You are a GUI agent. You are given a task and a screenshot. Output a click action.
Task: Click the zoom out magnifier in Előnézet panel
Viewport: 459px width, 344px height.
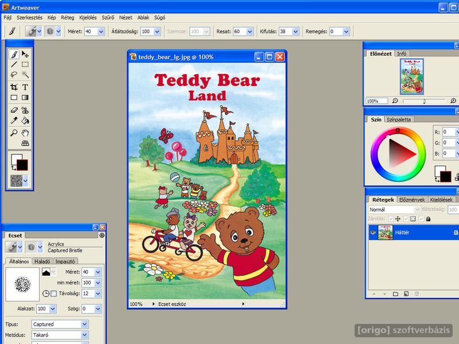pyautogui.click(x=395, y=101)
